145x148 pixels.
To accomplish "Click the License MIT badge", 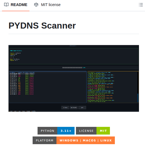I will click(93, 131).
